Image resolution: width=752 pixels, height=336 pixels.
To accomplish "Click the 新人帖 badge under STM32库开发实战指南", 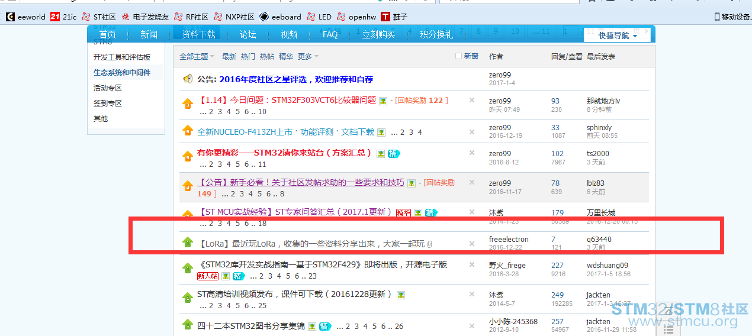I will click(x=208, y=276).
